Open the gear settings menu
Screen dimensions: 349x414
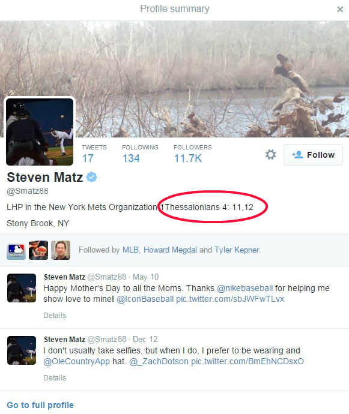point(270,155)
